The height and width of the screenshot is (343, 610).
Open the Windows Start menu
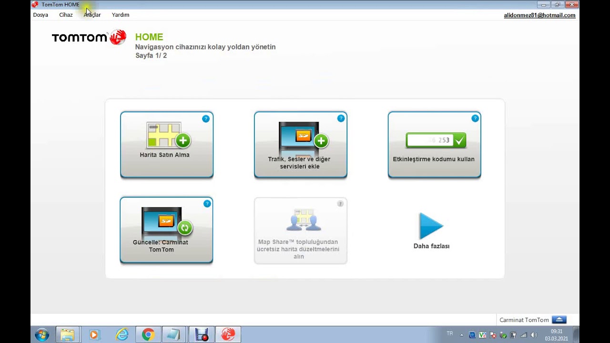pos(42,335)
